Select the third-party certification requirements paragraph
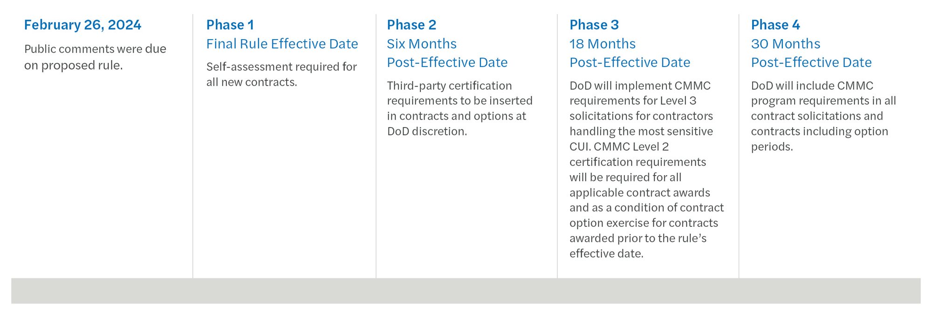The width and height of the screenshot is (932, 318). 459,108
